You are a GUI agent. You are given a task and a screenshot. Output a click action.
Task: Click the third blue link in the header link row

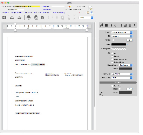pyautogui.click(x=28, y=12)
